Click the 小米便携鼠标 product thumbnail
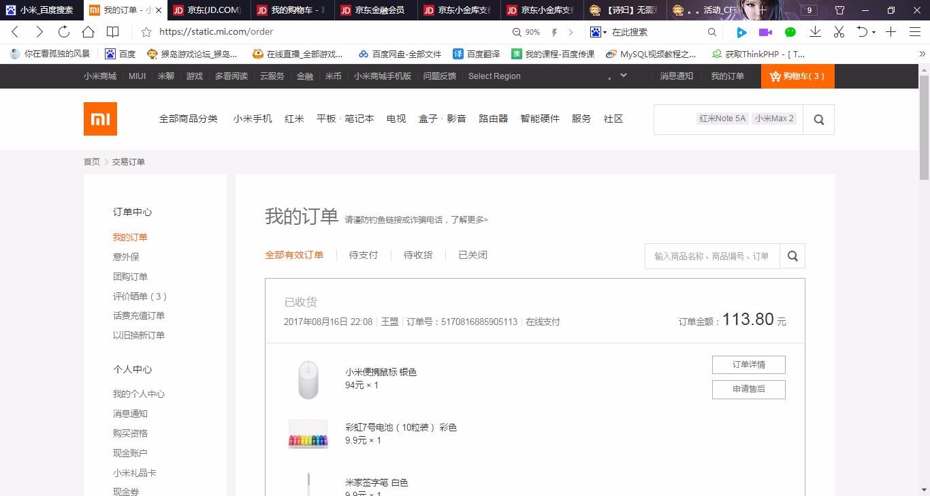The image size is (930, 496). (x=308, y=379)
